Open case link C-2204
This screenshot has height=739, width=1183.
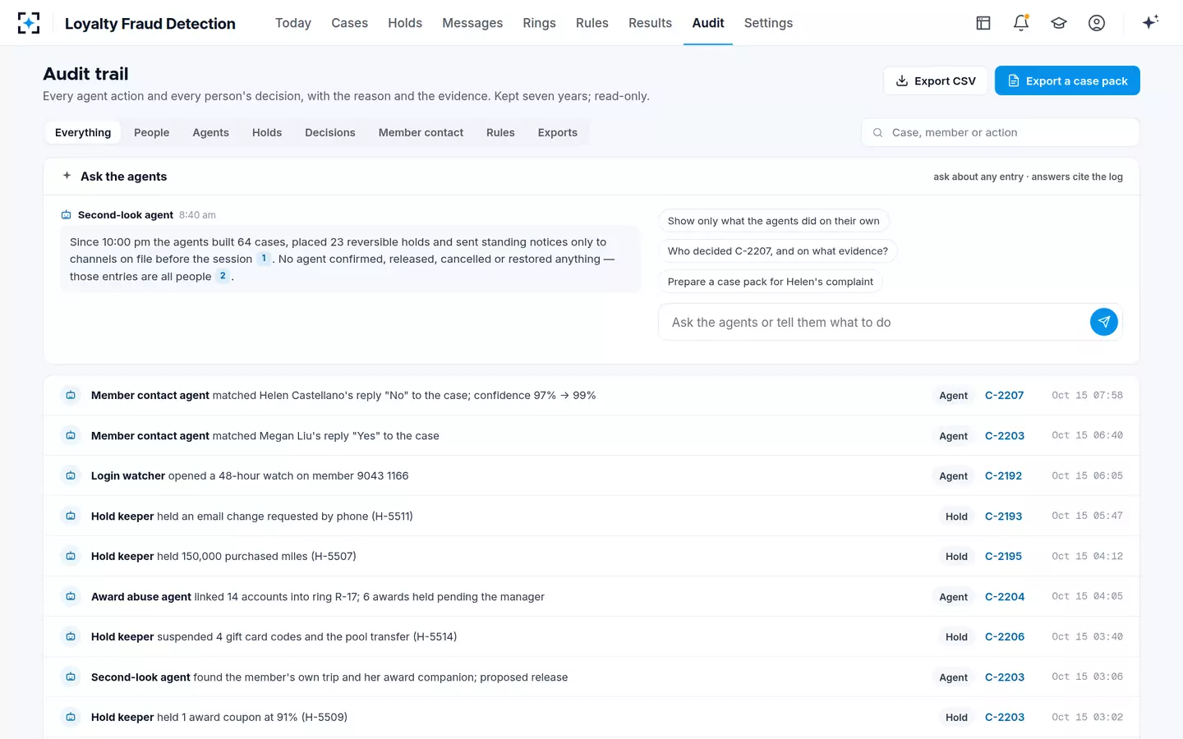point(1005,597)
